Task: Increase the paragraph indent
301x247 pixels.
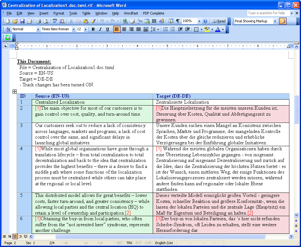Action: pos(187,29)
